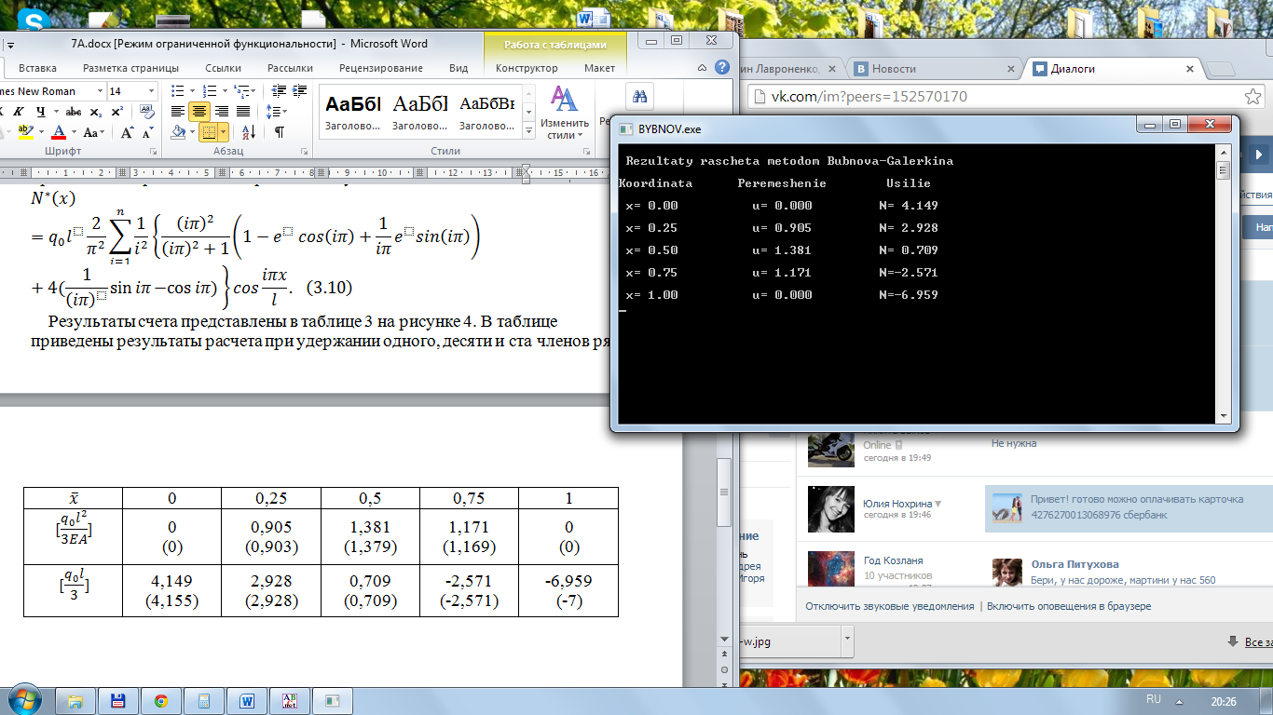Minimize the ribbon with caret icon
Screen dimensions: 1273x715
point(703,68)
